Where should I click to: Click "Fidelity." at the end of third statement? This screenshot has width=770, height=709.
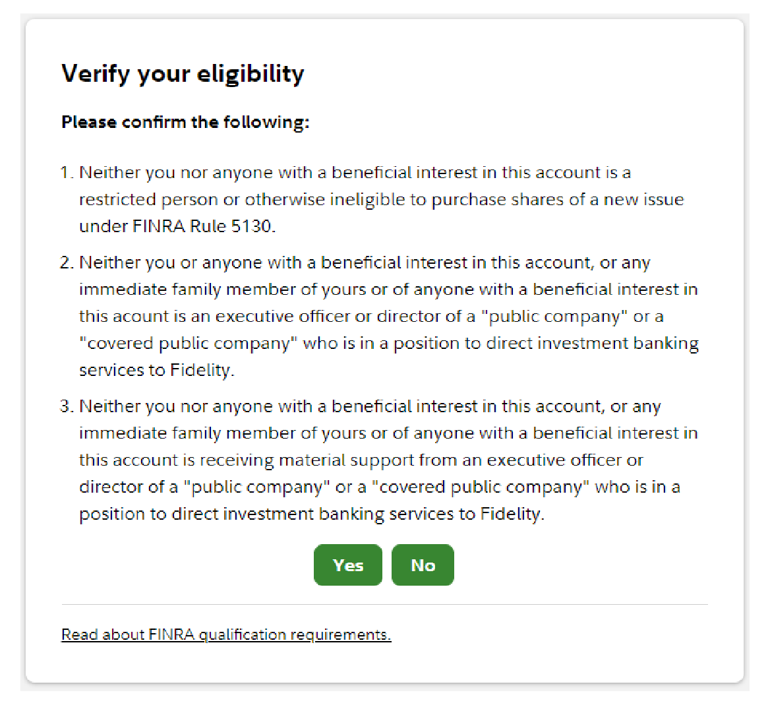click(x=512, y=514)
